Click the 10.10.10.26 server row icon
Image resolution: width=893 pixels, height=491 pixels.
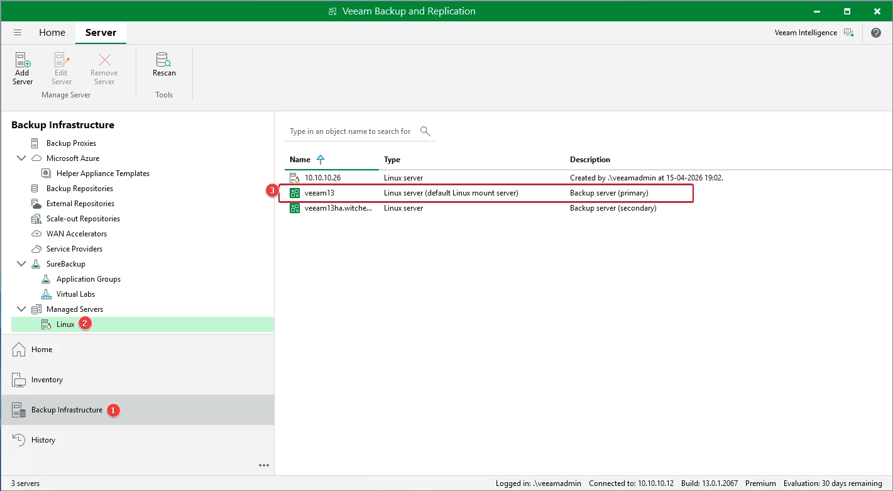295,178
